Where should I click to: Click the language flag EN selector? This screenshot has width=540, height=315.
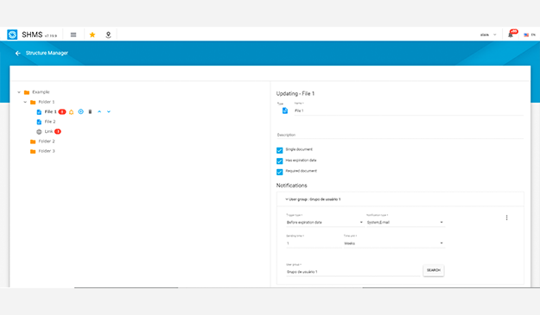point(530,35)
